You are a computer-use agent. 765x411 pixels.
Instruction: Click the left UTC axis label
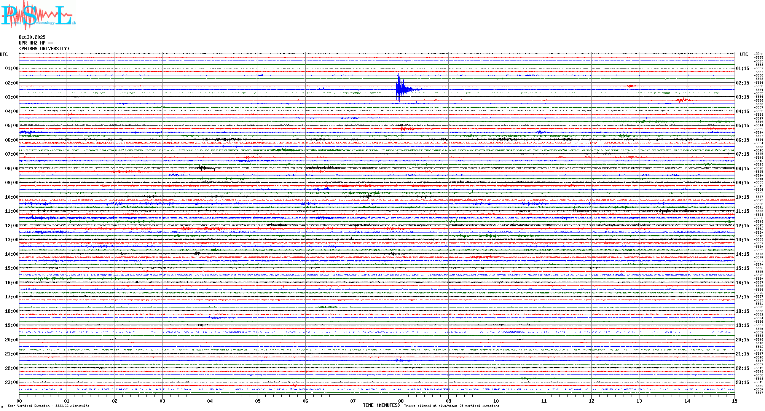click(4, 54)
